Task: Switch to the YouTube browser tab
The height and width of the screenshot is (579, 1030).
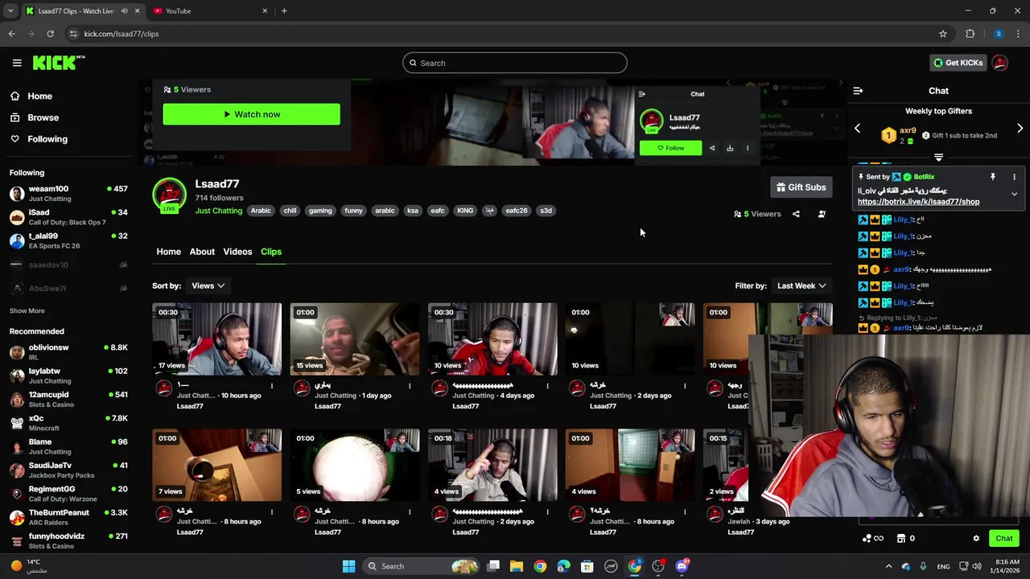Action: pos(209,11)
